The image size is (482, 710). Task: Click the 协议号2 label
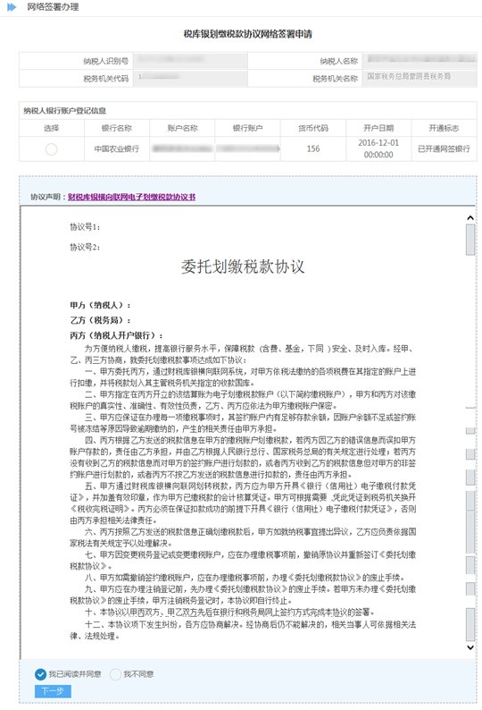[x=85, y=247]
